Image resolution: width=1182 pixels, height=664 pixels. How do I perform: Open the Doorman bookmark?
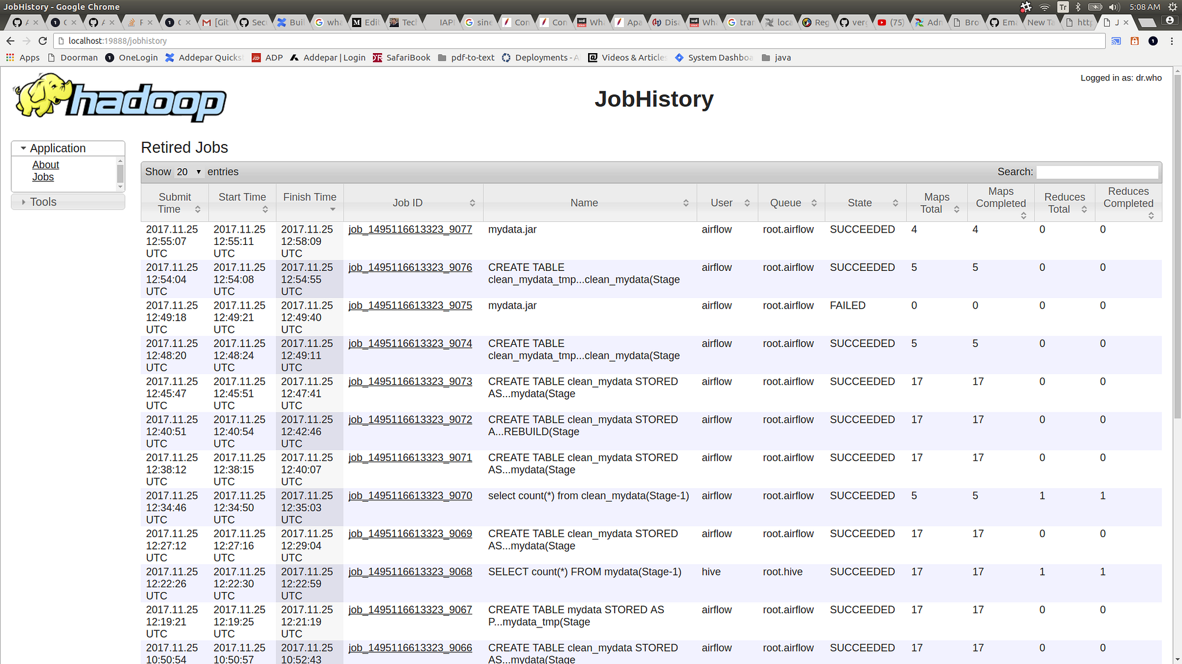[73, 57]
